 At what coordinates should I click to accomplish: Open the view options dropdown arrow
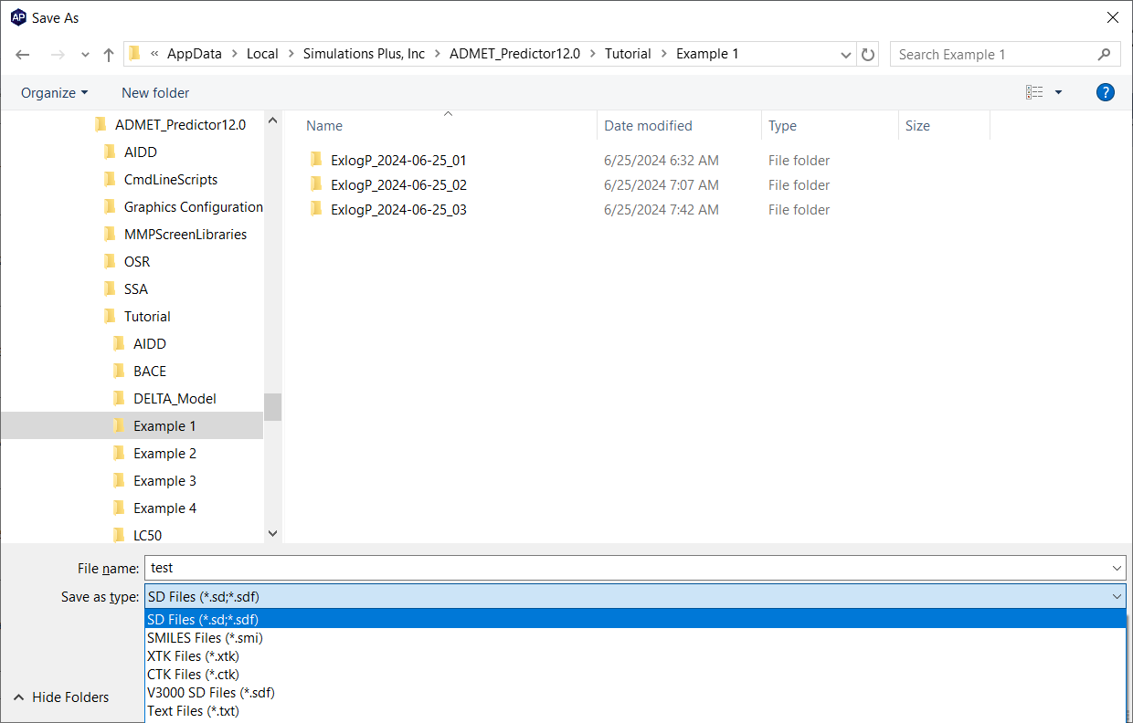(1058, 92)
